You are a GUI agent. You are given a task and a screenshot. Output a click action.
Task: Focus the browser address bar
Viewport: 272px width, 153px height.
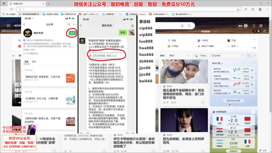click(x=129, y=9)
